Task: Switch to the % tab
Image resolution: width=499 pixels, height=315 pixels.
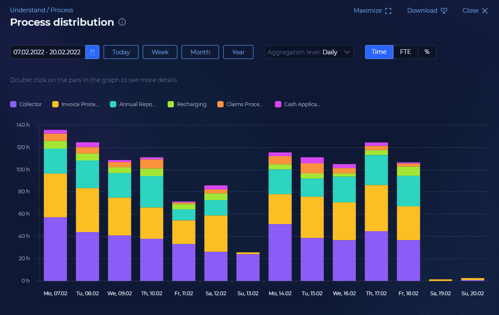Action: tap(427, 52)
